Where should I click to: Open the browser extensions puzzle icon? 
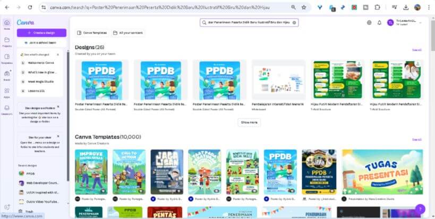(x=377, y=7)
